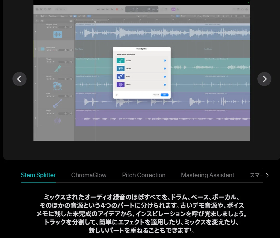Image resolution: width=280 pixels, height=238 pixels.
Task: Start playback with the Play button
Action: [112, 9]
